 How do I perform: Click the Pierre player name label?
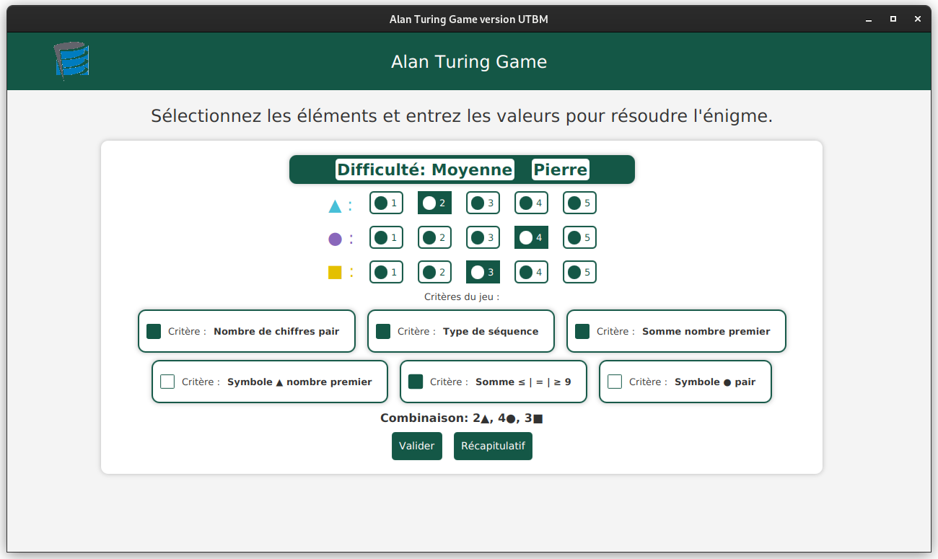(561, 170)
